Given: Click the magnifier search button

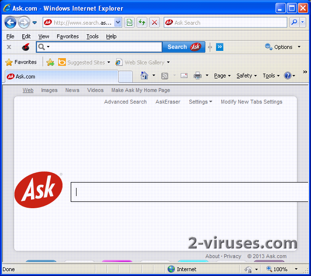Looking at the screenshot, I should (295, 22).
